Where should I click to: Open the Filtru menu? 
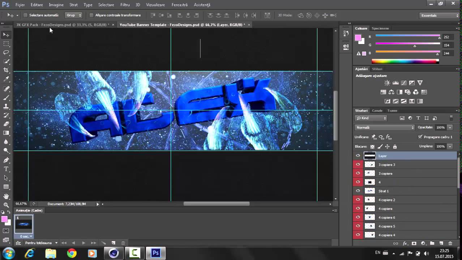(x=125, y=5)
